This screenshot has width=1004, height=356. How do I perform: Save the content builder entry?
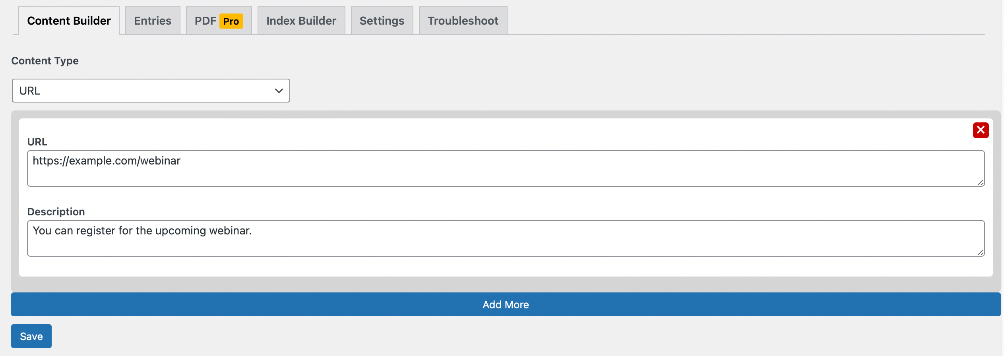31,336
